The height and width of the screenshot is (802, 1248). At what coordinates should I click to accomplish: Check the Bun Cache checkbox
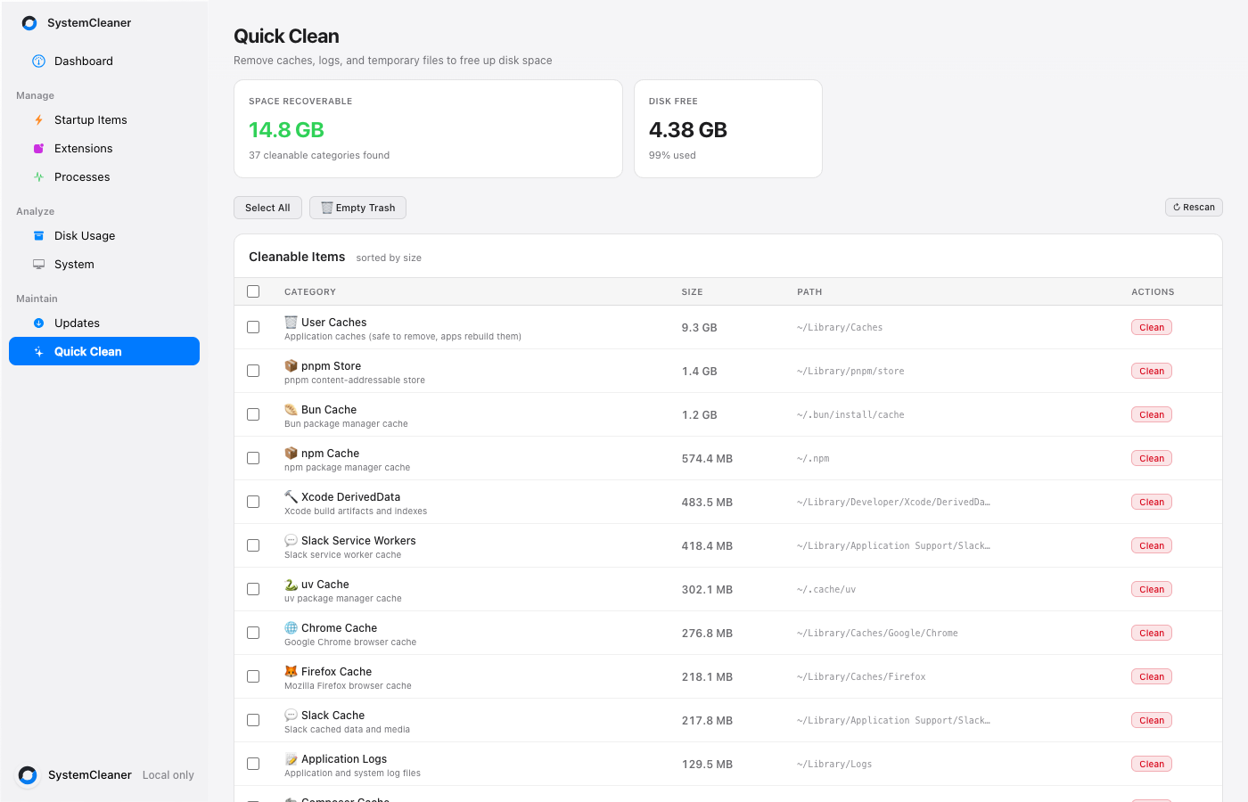click(253, 414)
